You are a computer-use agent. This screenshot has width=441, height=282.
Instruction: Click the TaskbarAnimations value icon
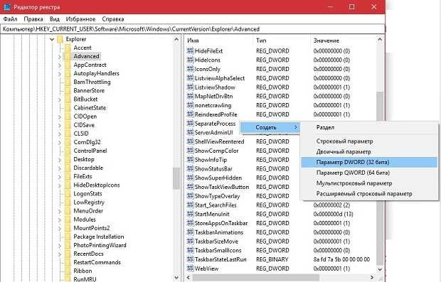(x=190, y=232)
